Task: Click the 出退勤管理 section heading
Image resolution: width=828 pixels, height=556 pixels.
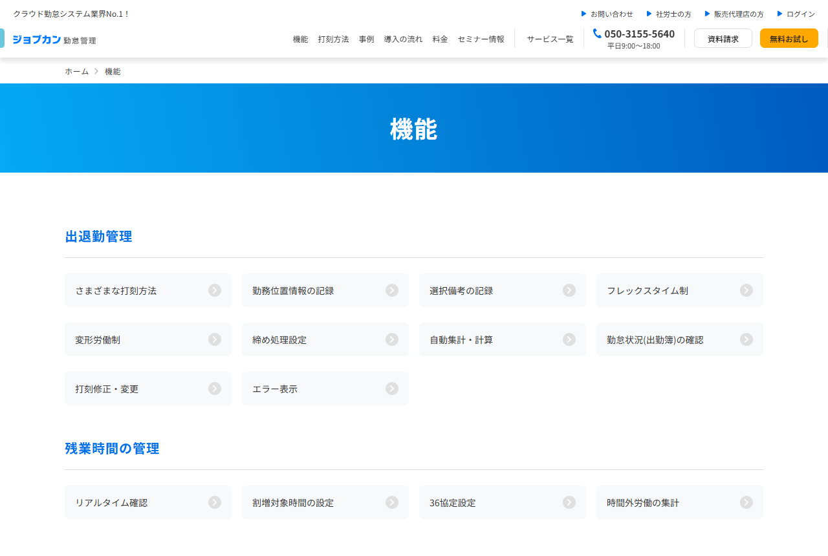Action: pos(98,236)
